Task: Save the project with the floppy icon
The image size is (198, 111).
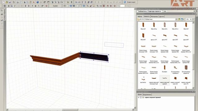Action: tap(10, 2)
